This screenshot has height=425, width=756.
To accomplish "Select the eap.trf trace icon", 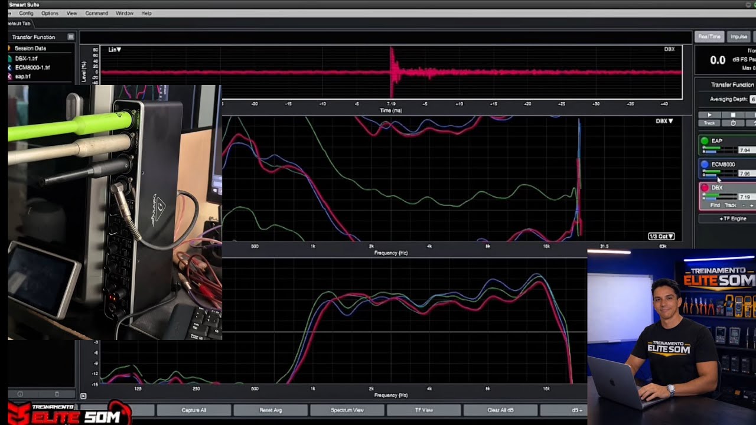I will point(10,76).
